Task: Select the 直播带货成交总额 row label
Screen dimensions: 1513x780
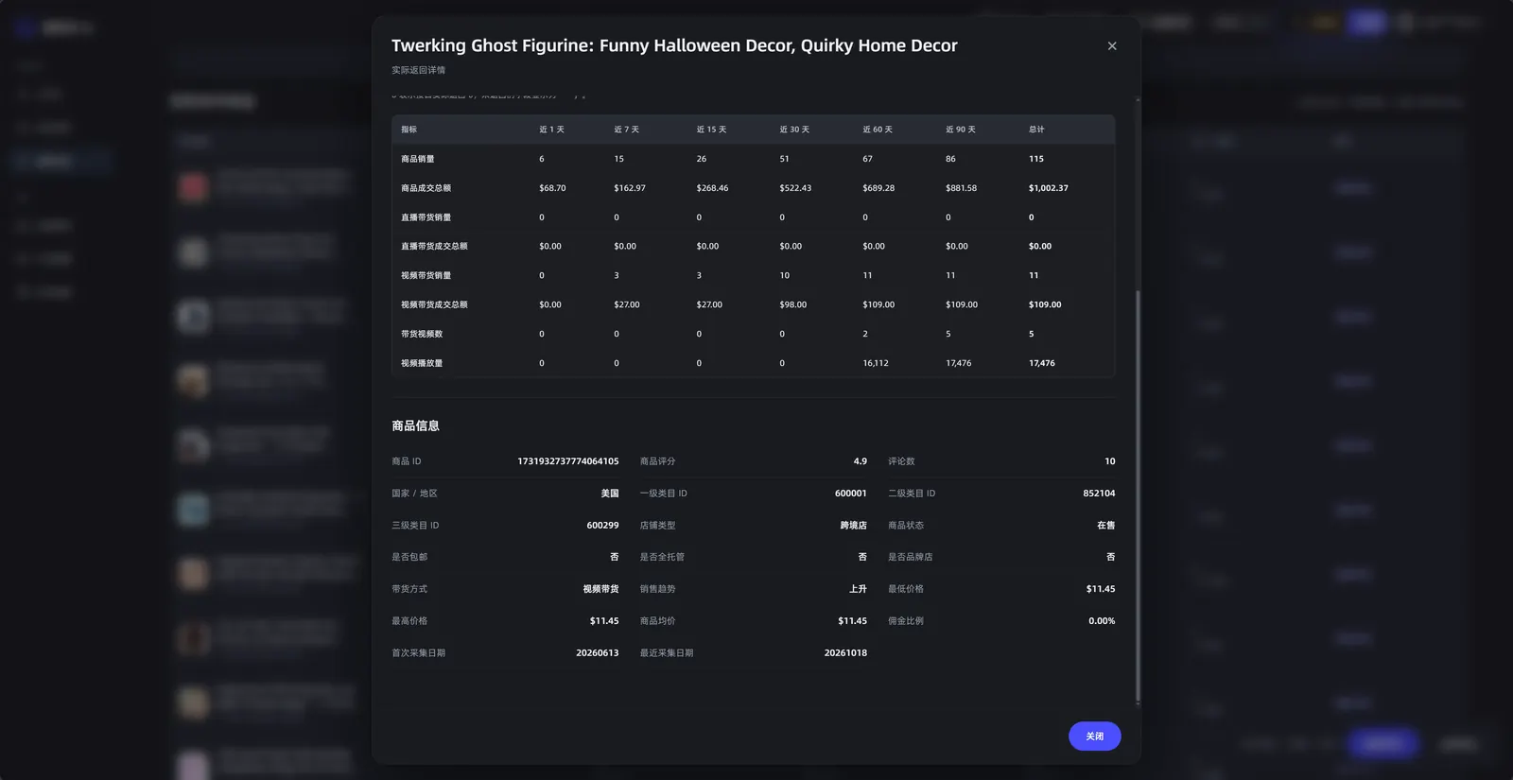Action: [434, 246]
